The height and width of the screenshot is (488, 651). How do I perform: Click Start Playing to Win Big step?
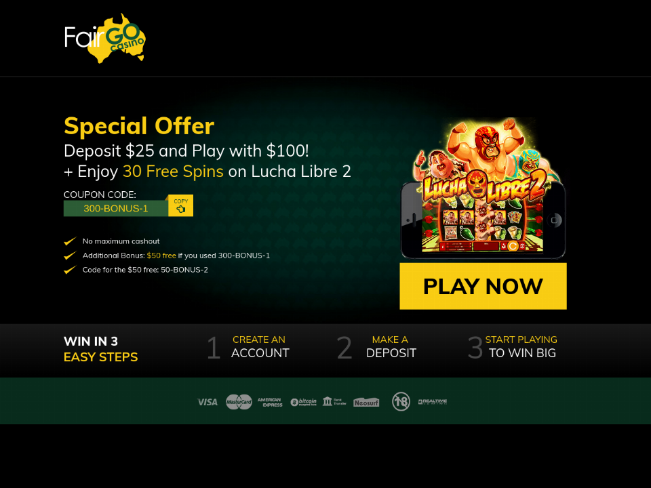(513, 346)
